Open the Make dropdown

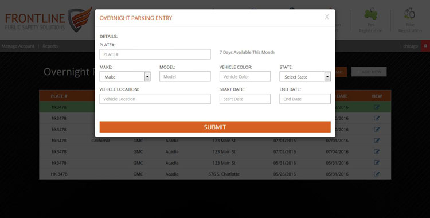tap(125, 77)
